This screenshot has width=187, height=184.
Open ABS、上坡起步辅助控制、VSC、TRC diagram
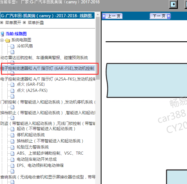point(50,153)
